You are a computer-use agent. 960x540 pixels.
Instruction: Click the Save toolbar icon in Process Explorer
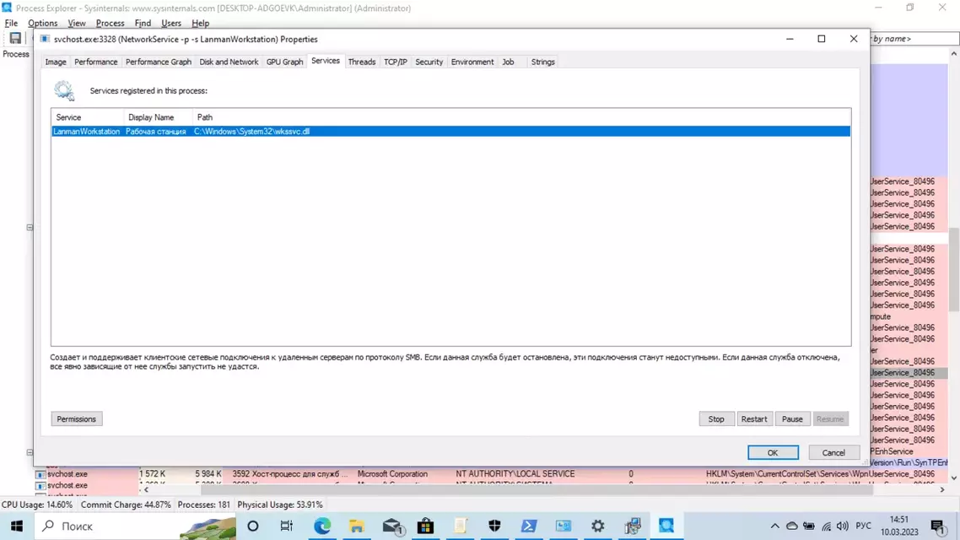(15, 39)
